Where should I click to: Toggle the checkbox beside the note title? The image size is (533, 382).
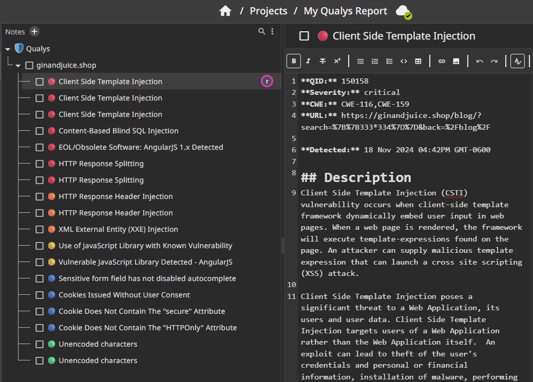pos(304,36)
